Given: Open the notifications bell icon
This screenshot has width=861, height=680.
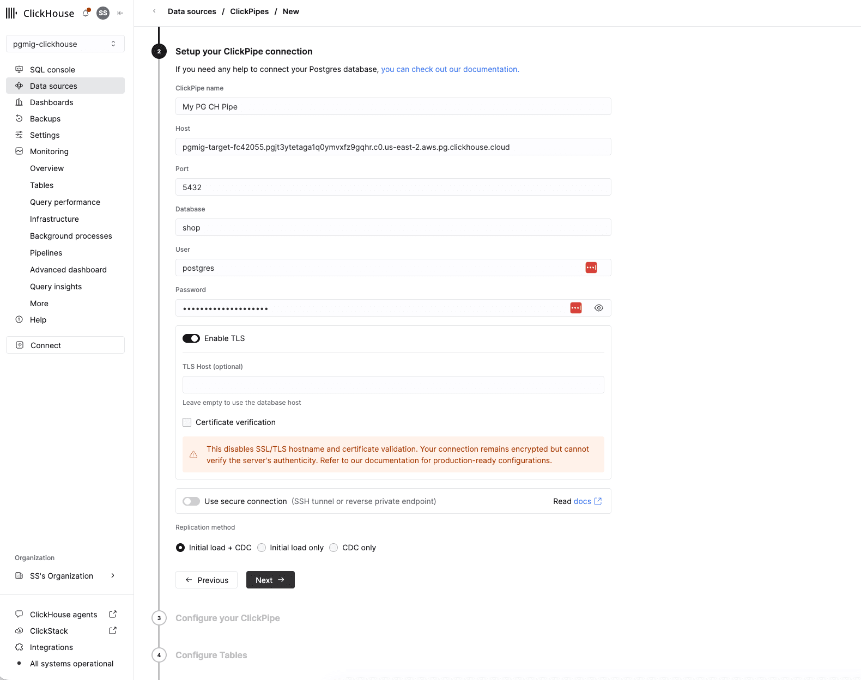Looking at the screenshot, I should (86, 13).
